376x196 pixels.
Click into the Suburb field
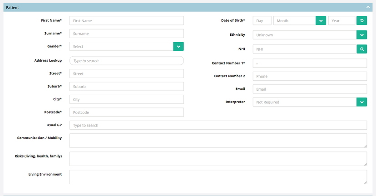point(127,87)
